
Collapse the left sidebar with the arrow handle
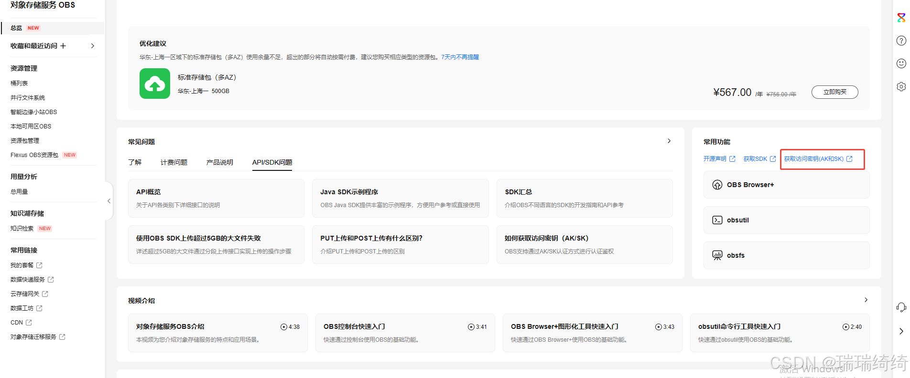[109, 201]
